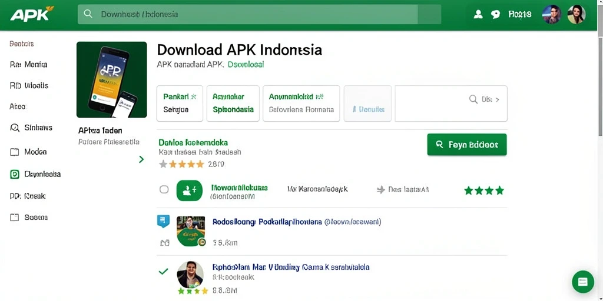Click the first round avatar in the header
The width and height of the screenshot is (603, 301).
551,15
